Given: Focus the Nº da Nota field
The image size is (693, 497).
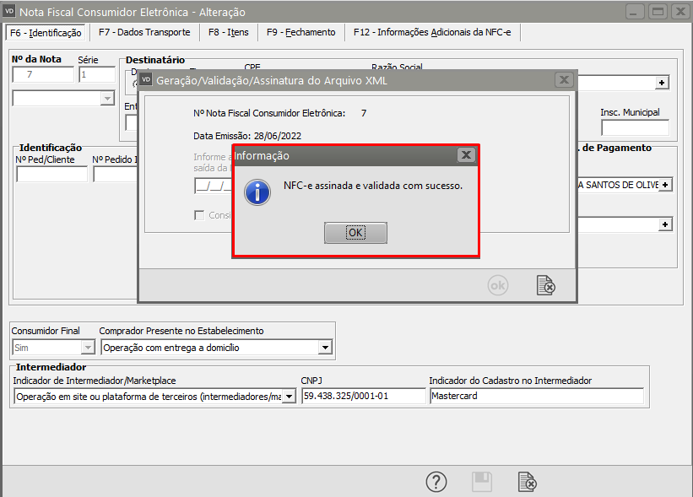Looking at the screenshot, I should (x=43, y=74).
